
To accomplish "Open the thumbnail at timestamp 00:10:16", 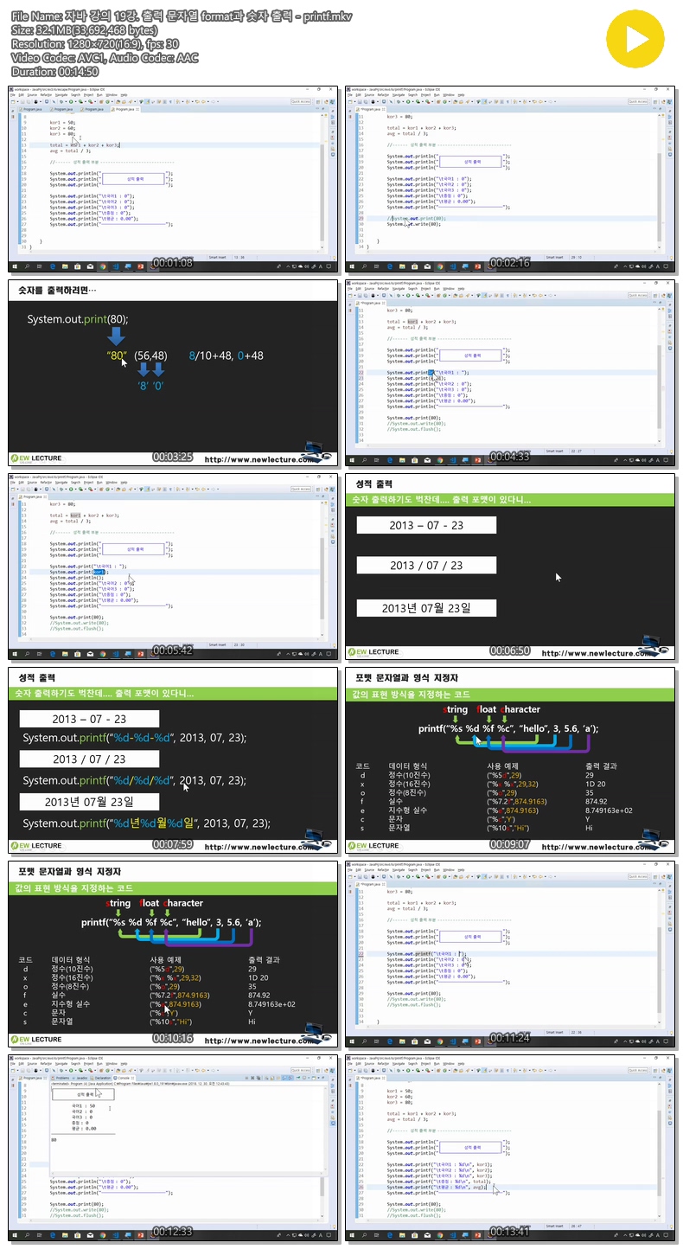I will [172, 954].
